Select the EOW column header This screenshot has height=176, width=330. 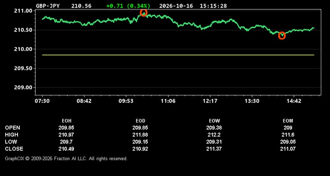pyautogui.click(x=214, y=121)
